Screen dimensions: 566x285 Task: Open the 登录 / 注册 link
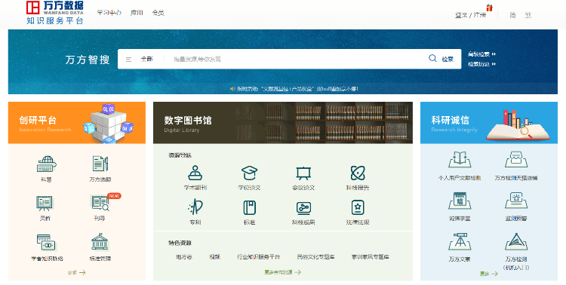[x=470, y=15]
